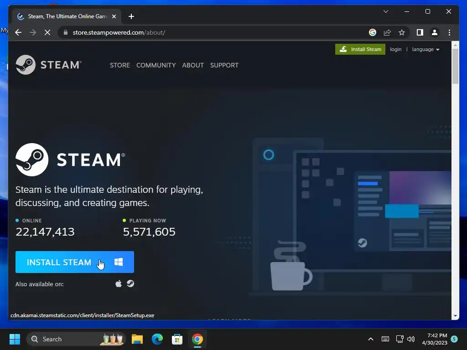Image resolution: width=467 pixels, height=350 pixels.
Task: Open Microsoft Store from taskbar
Action: tap(177, 339)
